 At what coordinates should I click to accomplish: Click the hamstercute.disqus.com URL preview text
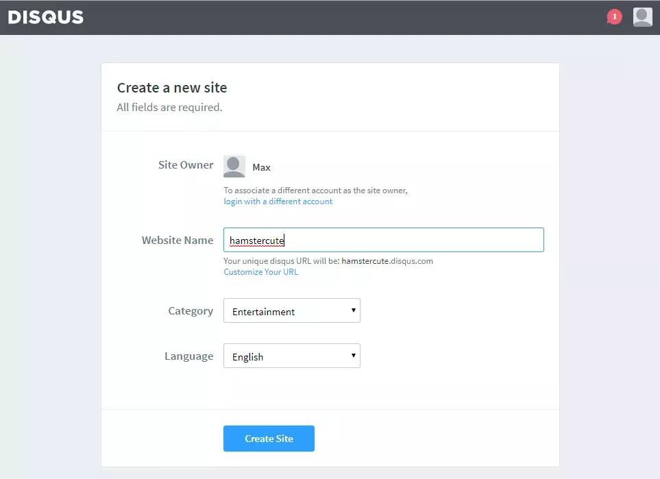tap(387, 261)
